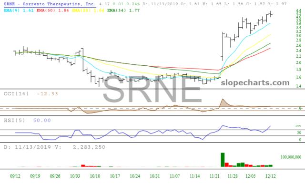Click the 09/26 date axis label
Viewport: 305px width, 184px height.
coord(55,176)
